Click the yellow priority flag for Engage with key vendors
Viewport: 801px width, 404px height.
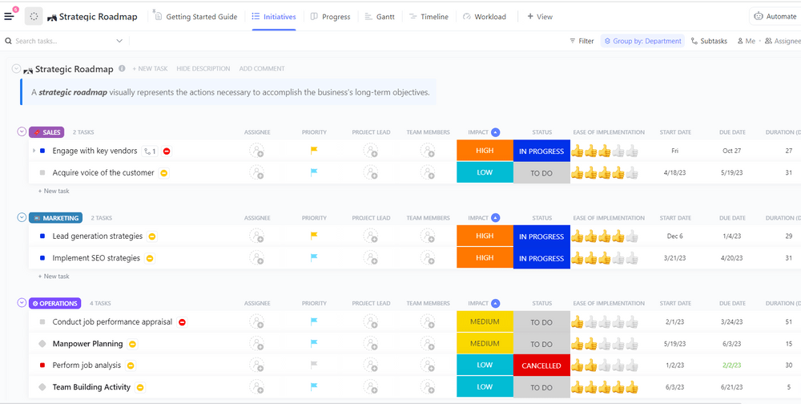(314, 151)
